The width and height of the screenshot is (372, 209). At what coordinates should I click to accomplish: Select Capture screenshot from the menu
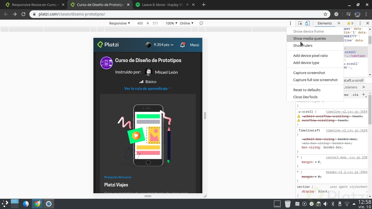[x=309, y=73]
